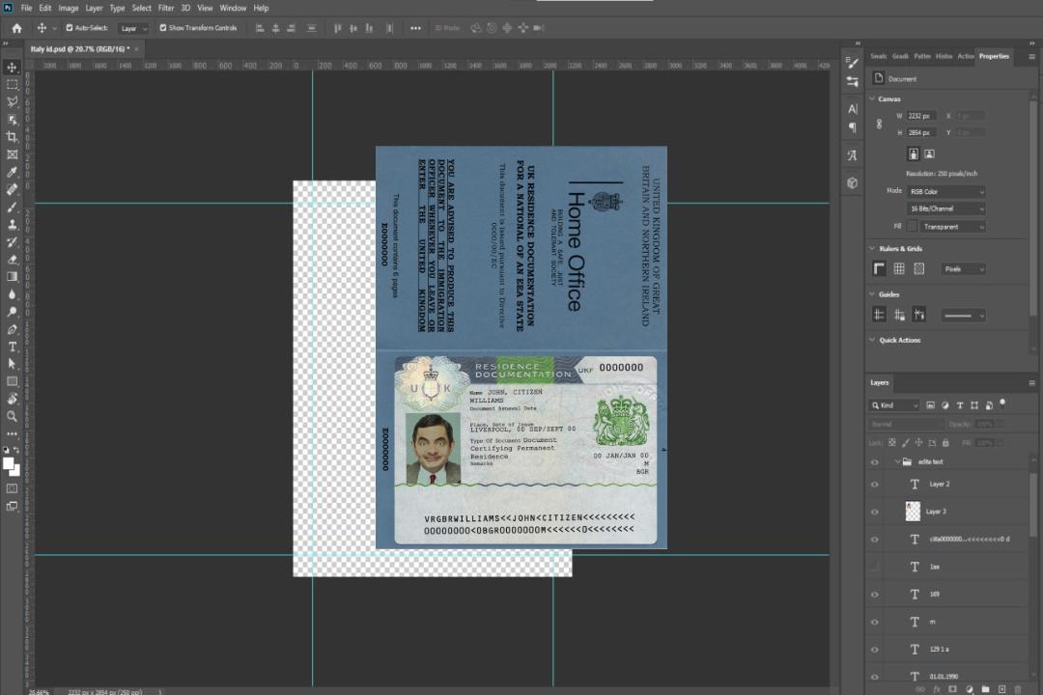Open the three-dots more options button
Image resolution: width=1043 pixels, height=695 pixels.
click(x=415, y=28)
